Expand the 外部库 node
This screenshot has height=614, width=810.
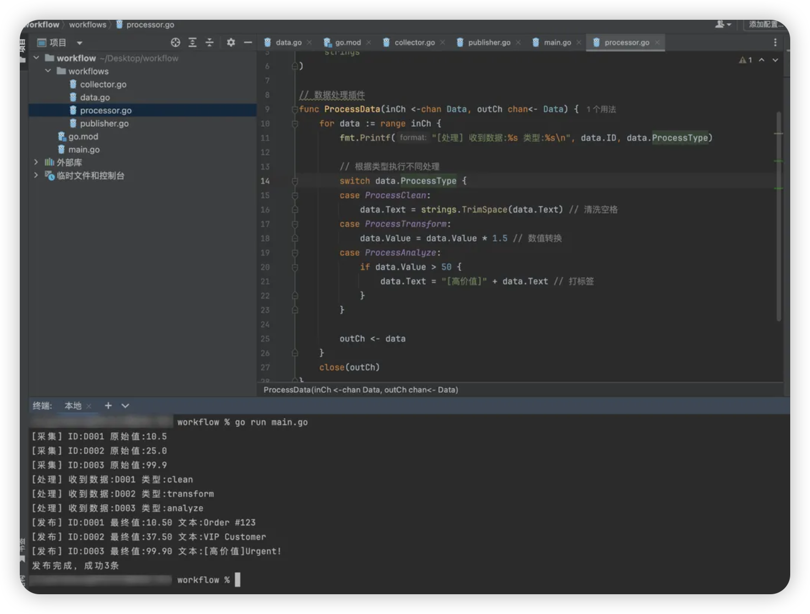click(36, 162)
